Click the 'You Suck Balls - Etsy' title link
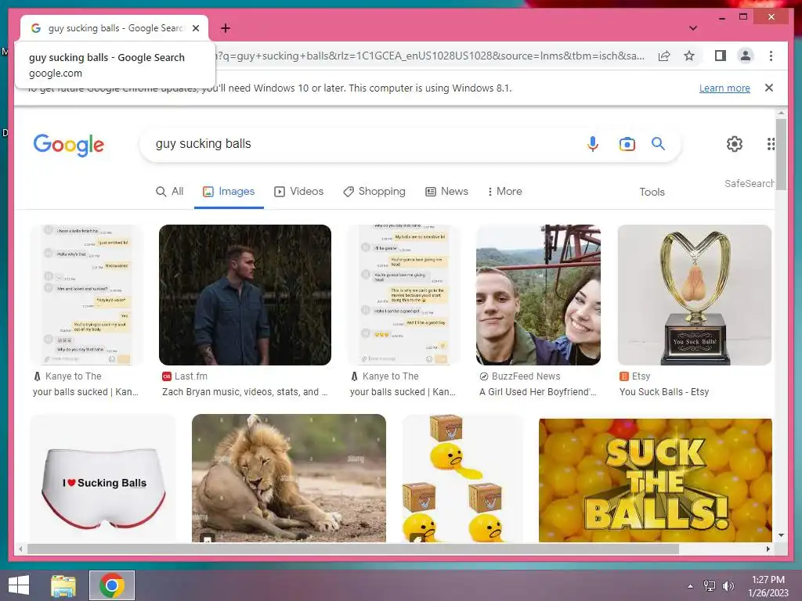This screenshot has height=601, width=802. click(664, 392)
